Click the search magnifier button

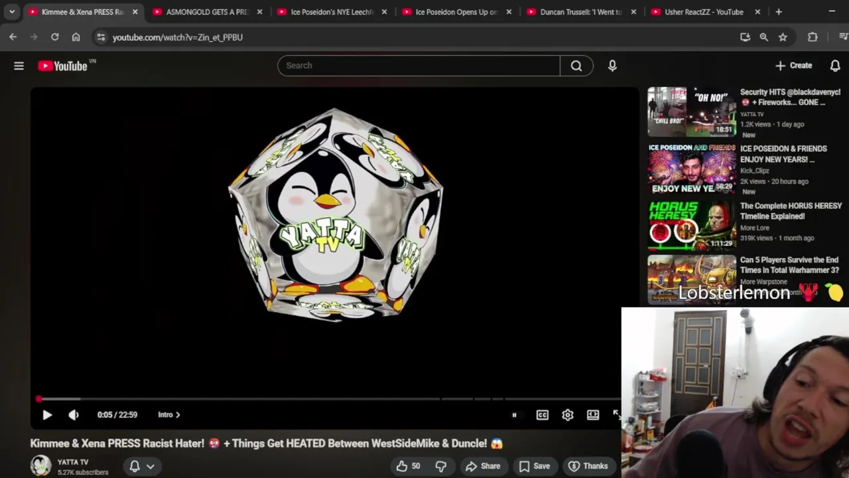[x=576, y=66]
